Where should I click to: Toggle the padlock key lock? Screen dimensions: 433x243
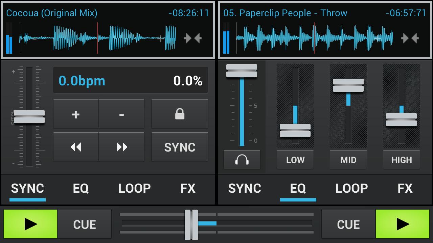[180, 114]
